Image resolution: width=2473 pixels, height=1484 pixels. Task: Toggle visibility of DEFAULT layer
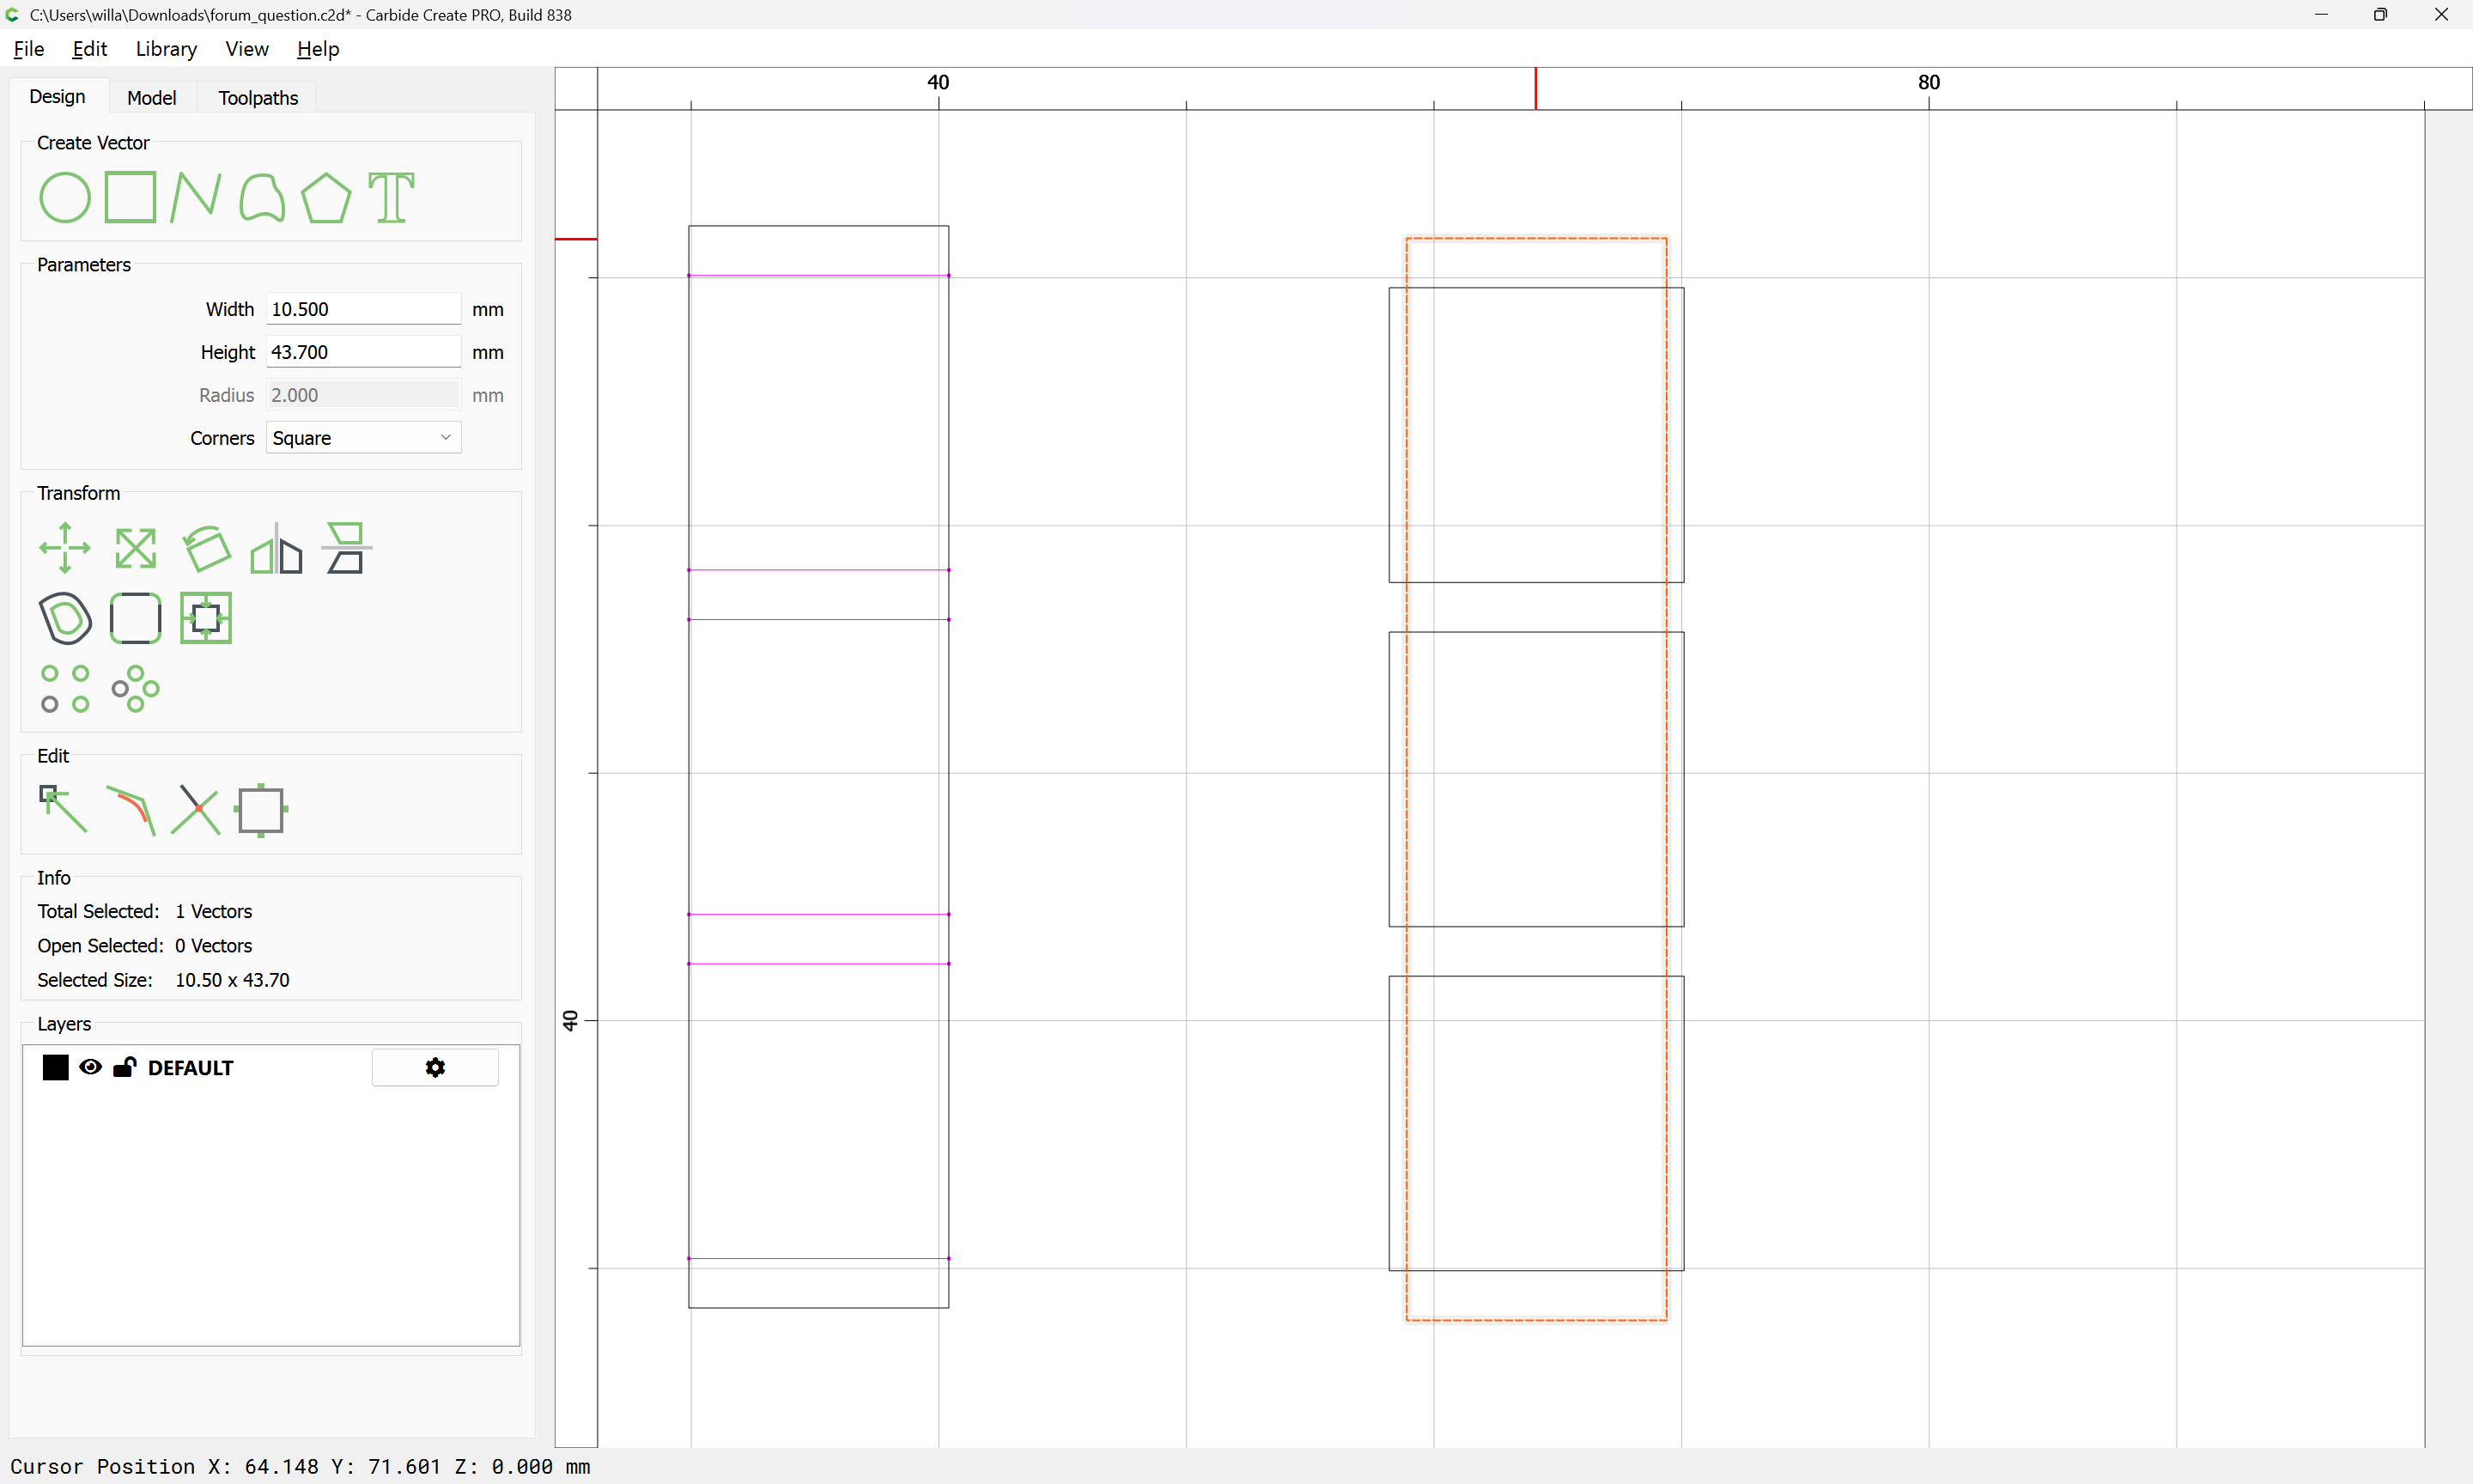point(90,1067)
